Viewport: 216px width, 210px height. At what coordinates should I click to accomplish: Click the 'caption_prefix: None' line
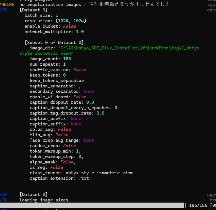55,119
